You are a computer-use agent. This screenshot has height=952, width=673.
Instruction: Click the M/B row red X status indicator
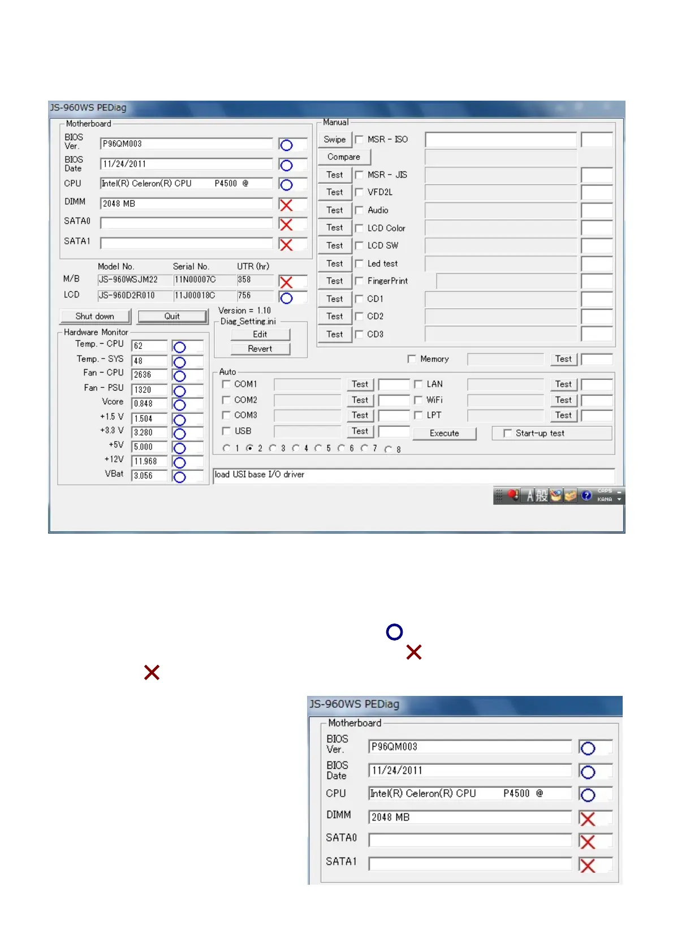click(x=286, y=282)
